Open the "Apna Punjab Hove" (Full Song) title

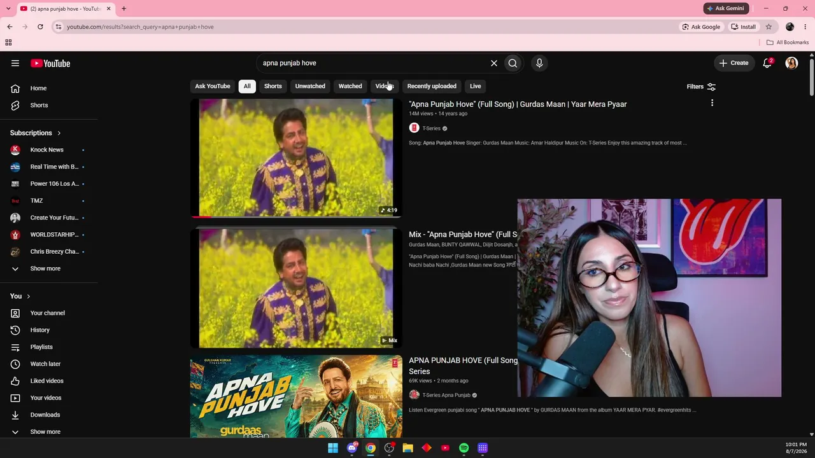point(518,104)
